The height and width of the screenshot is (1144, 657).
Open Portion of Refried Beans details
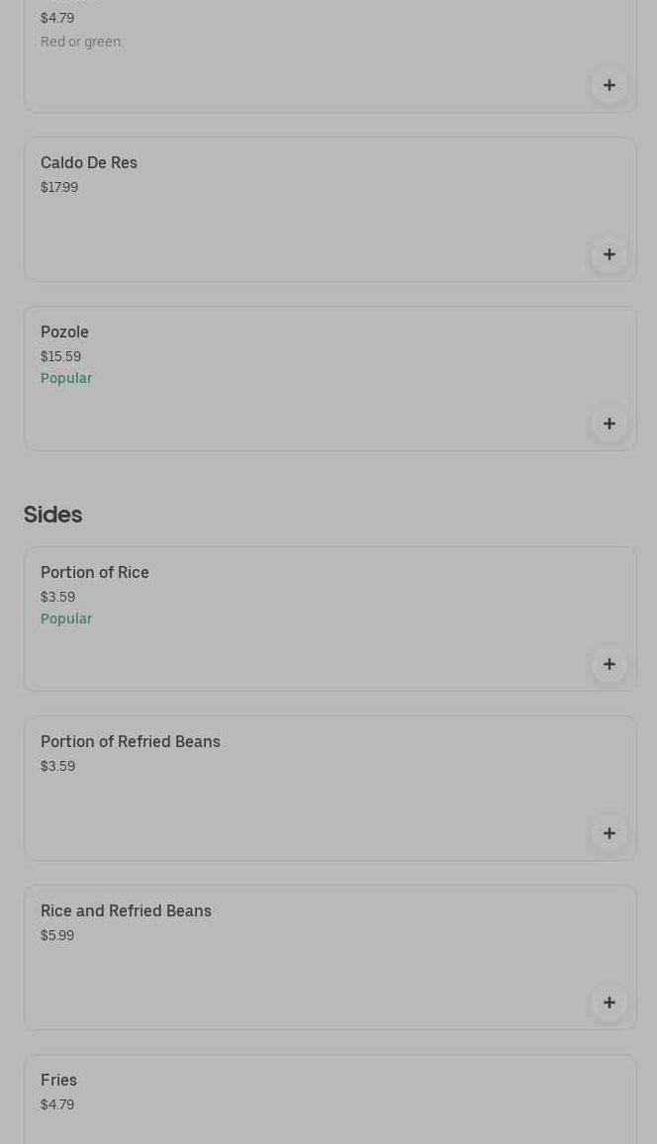tap(131, 741)
